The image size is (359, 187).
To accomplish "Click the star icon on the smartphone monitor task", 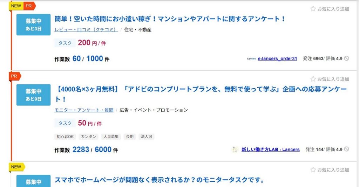I will click(313, 169).
